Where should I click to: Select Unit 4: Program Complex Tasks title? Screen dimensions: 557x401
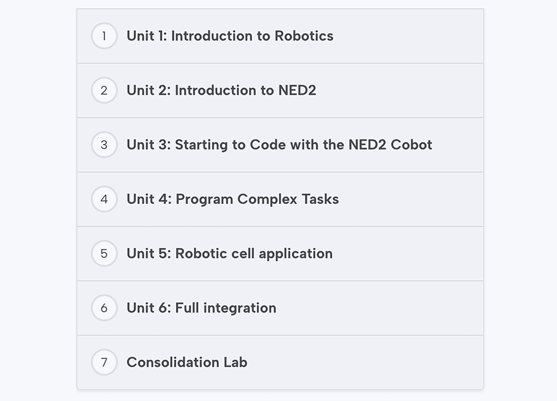233,199
